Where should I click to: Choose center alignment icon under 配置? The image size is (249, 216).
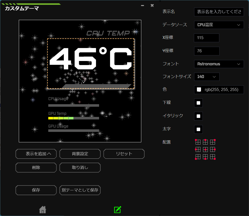205,149
